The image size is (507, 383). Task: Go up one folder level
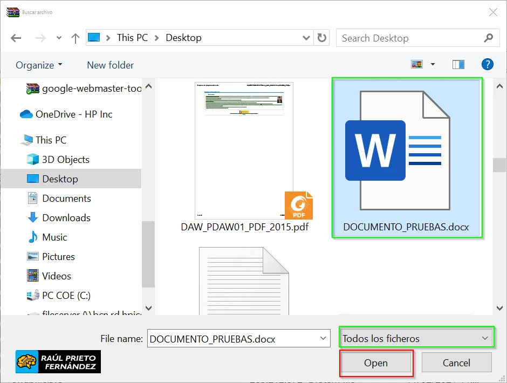click(75, 38)
